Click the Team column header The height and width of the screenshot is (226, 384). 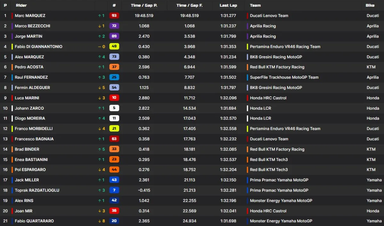[x=255, y=5]
